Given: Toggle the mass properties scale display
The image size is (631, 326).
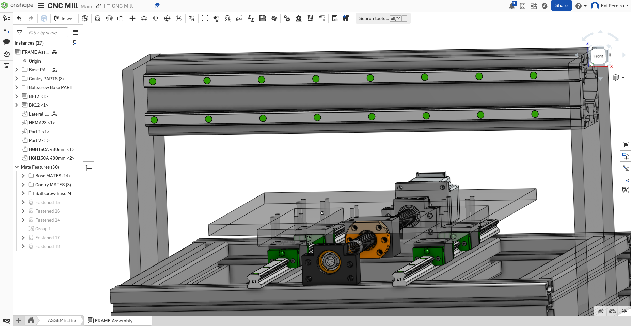Looking at the screenshot, I should tap(624, 311).
